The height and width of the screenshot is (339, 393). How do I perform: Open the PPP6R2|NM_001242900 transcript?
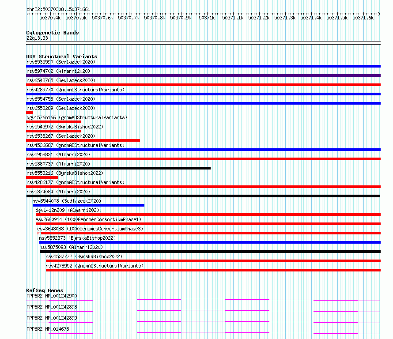pyautogui.click(x=52, y=296)
